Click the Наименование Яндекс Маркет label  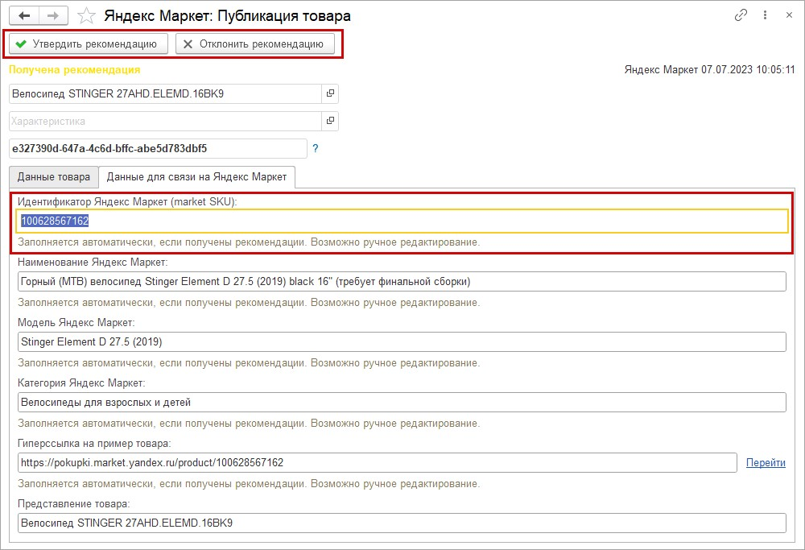pos(93,263)
